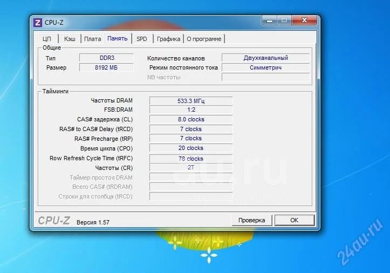This screenshot has height=273, width=390.
Task: Click the empty NB частоты field
Action: 265,77
